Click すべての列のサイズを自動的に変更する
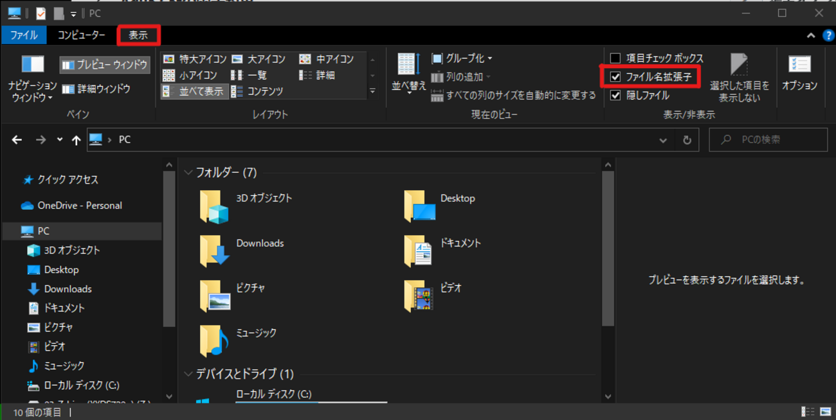 pos(513,96)
